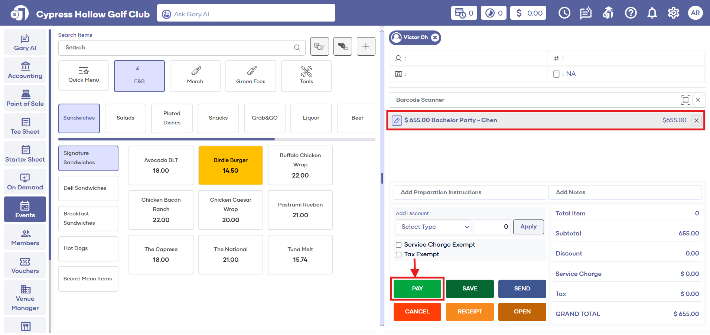The width and height of the screenshot is (710, 335).
Task: Click the plus icon beside search
Action: coord(366,46)
